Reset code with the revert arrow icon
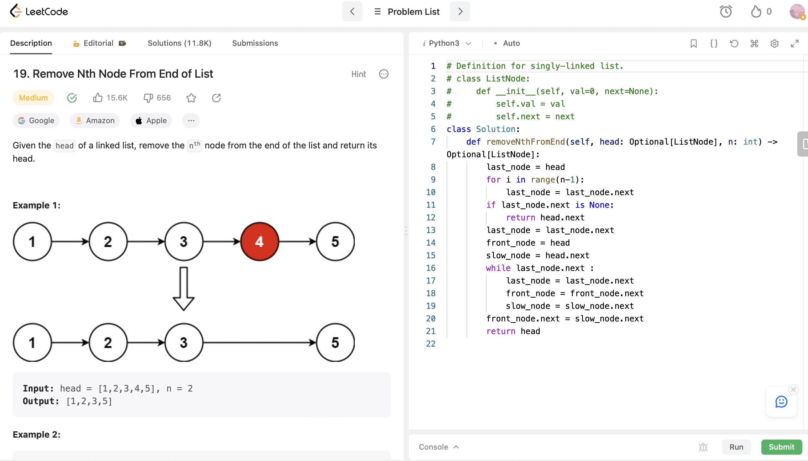The height and width of the screenshot is (461, 808). 734,43
